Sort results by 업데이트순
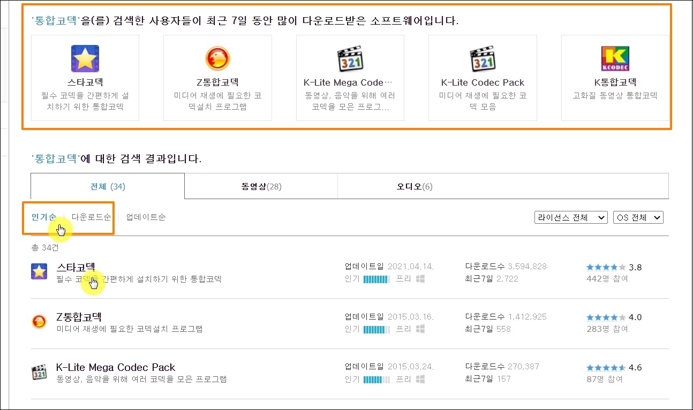The width and height of the screenshot is (693, 410). click(x=146, y=217)
